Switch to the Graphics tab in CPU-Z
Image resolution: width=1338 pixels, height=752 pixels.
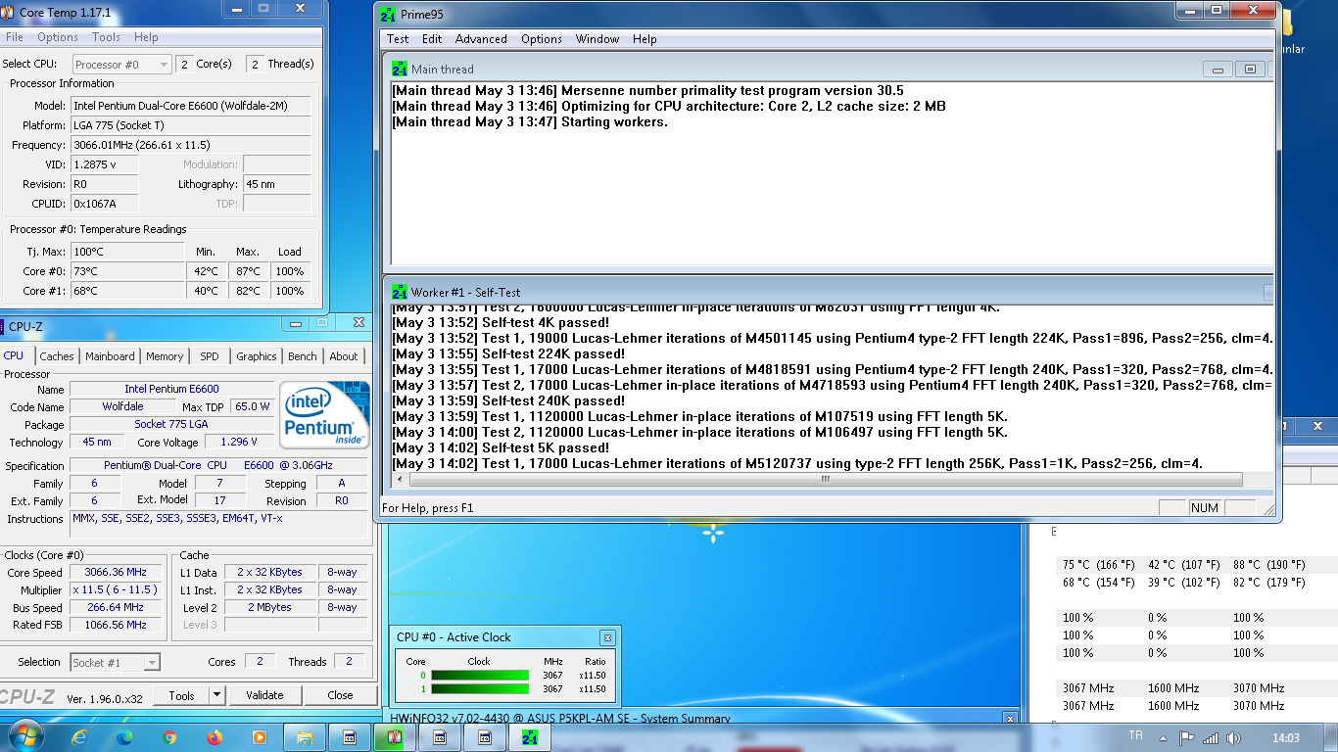(257, 356)
